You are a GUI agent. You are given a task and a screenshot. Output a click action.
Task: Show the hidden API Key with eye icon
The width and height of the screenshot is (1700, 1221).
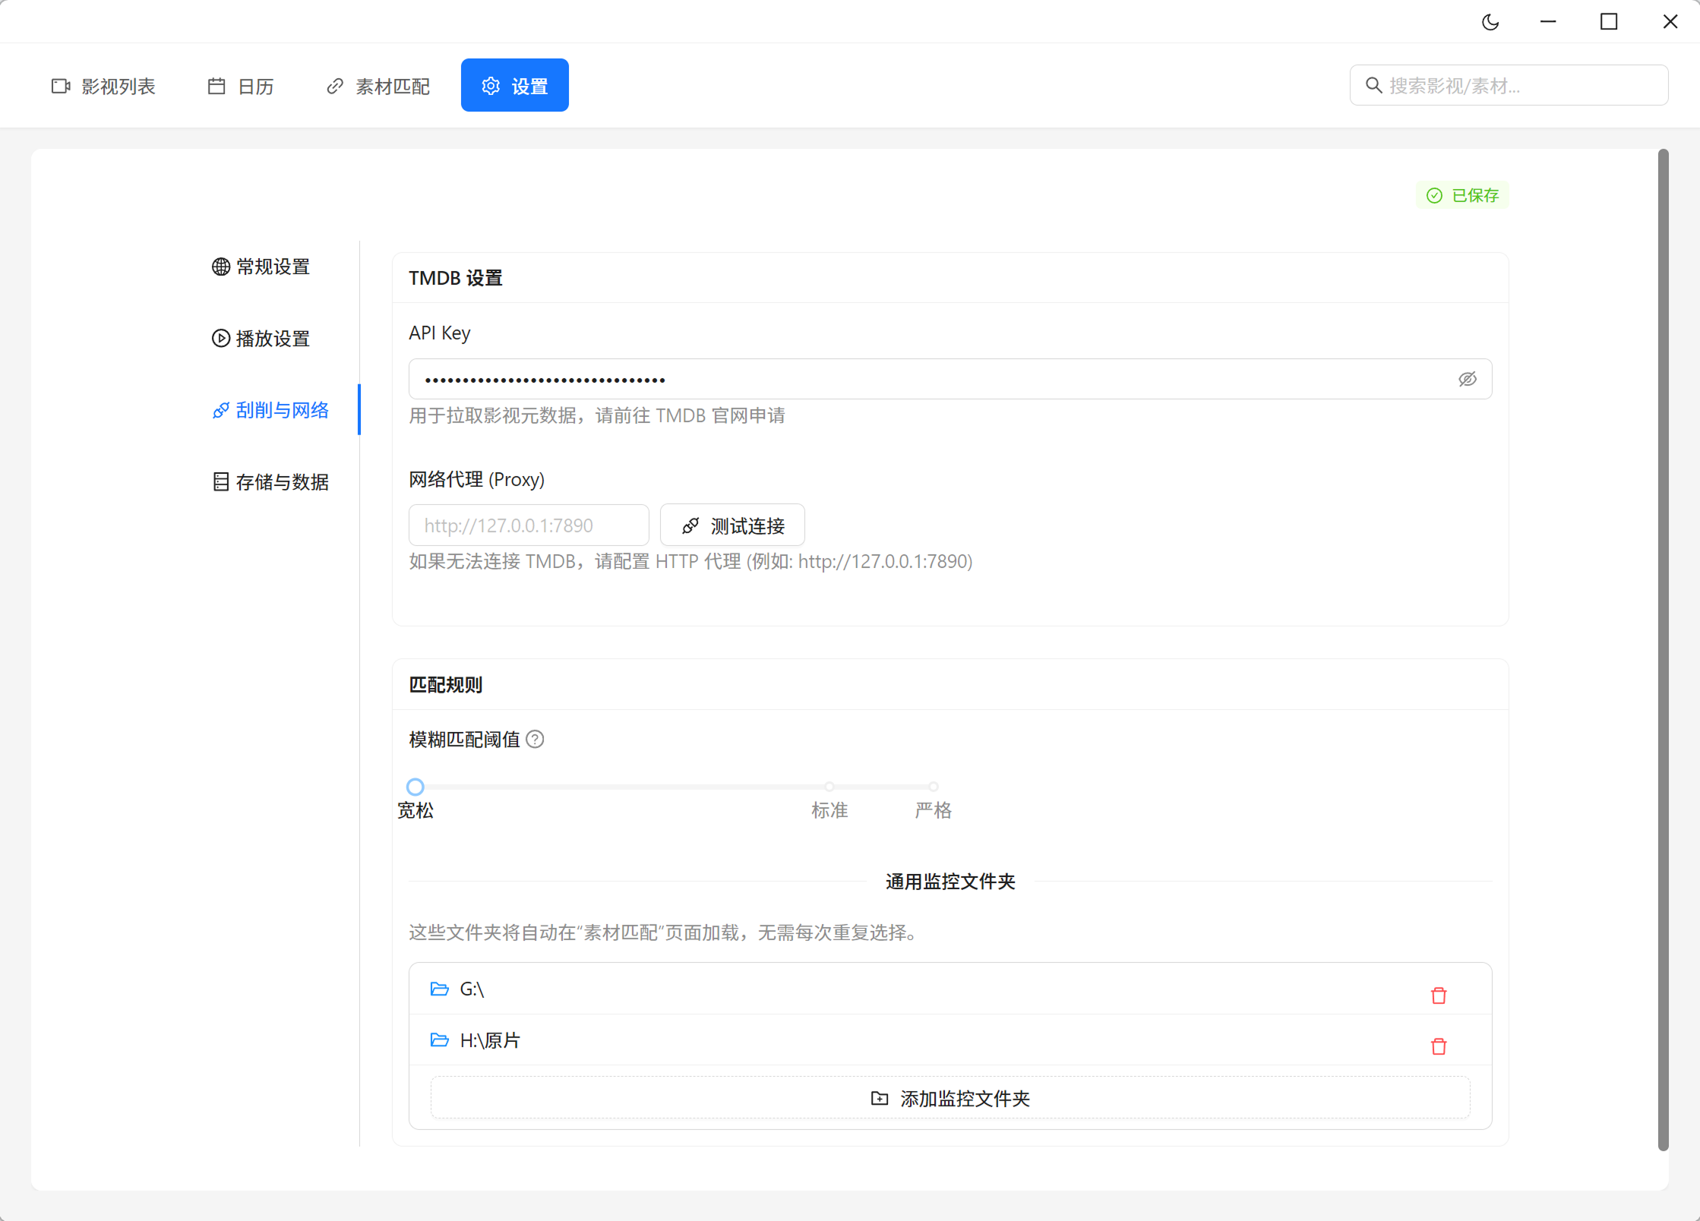pos(1467,379)
